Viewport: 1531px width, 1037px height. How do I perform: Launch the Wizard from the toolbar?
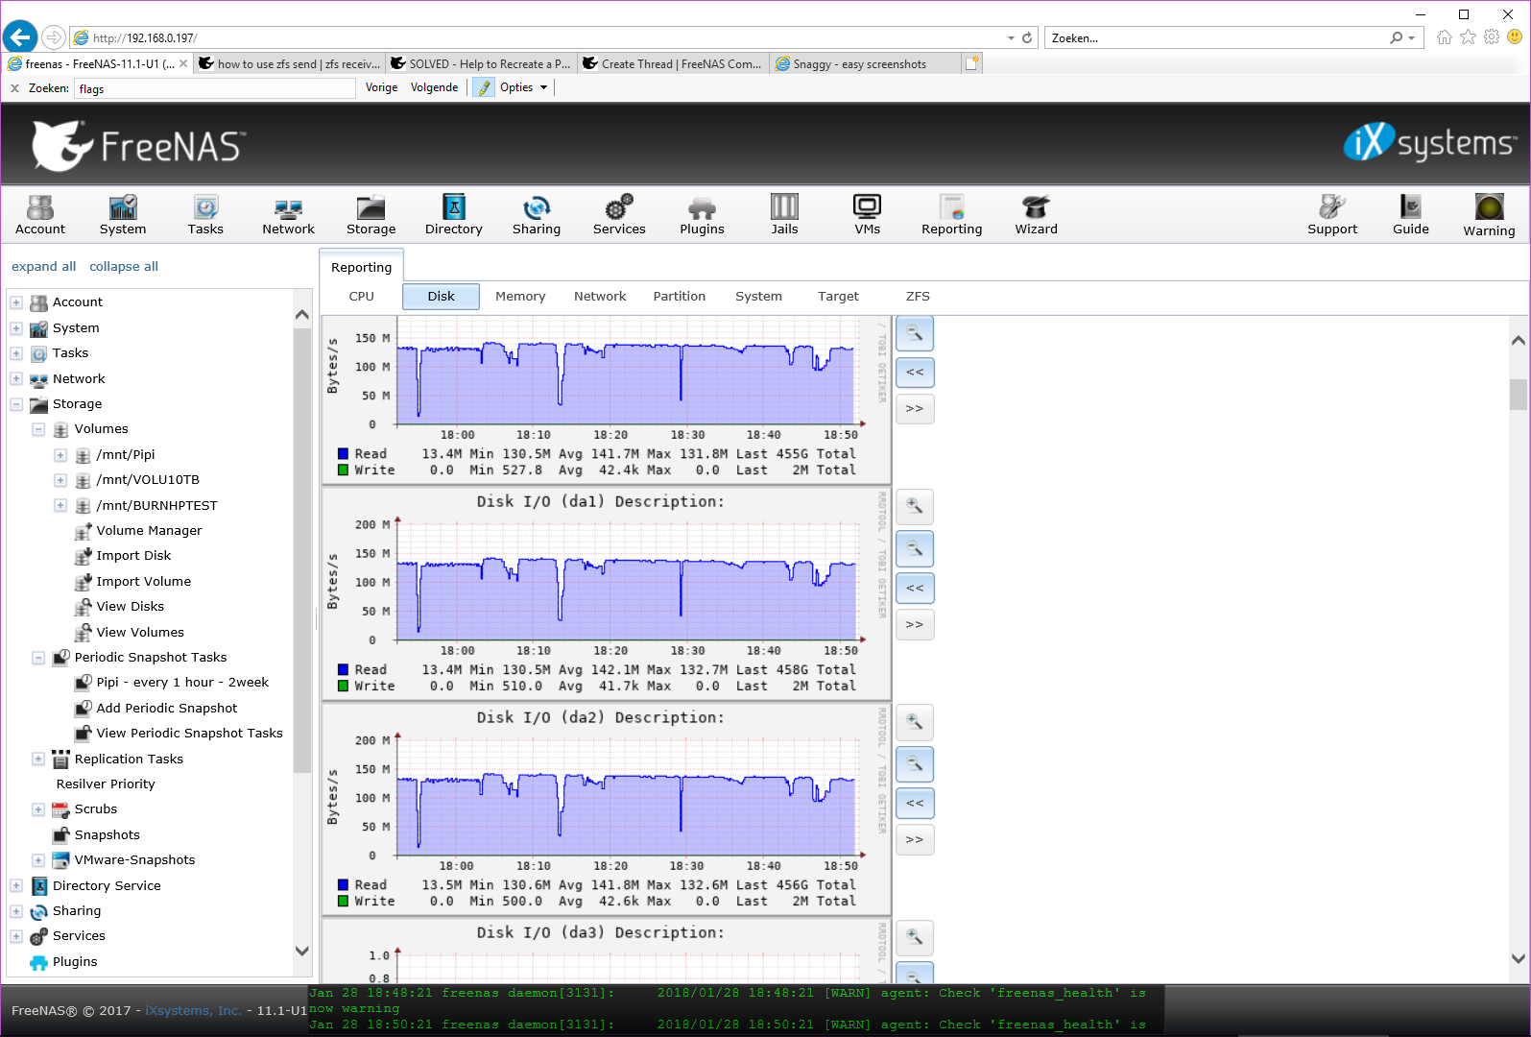[x=1036, y=215]
